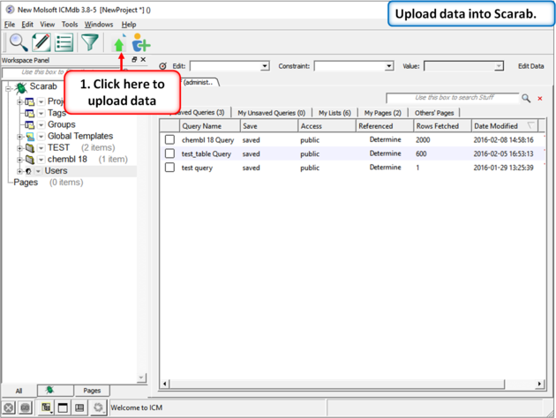Click the settings gear in status bar
This screenshot has width=556, height=418.
point(98,407)
